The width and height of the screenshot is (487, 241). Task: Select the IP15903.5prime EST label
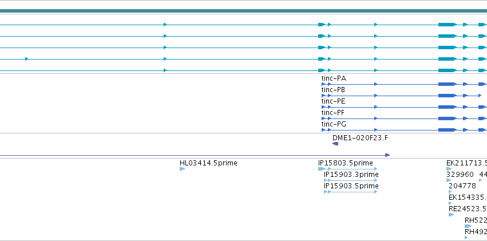pyautogui.click(x=351, y=186)
